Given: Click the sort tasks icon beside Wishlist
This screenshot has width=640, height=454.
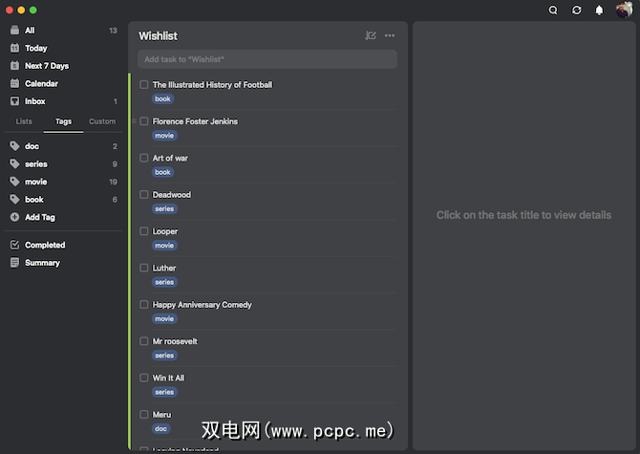Looking at the screenshot, I should point(371,35).
